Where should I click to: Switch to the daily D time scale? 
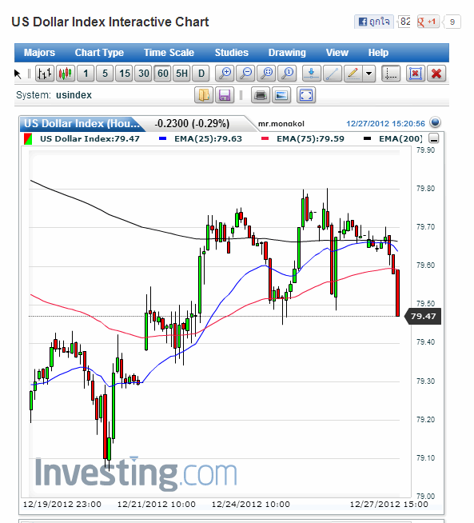pyautogui.click(x=201, y=74)
